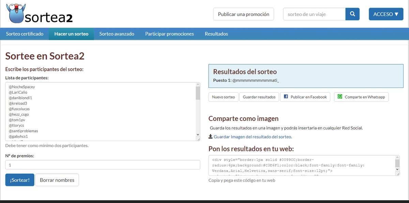Click winner name @mmmmmmmmmmati_

coord(256,80)
